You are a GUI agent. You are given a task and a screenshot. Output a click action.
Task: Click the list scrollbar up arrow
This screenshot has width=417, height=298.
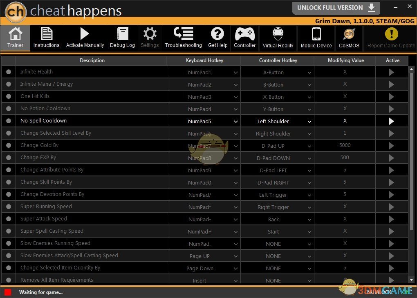(411, 69)
